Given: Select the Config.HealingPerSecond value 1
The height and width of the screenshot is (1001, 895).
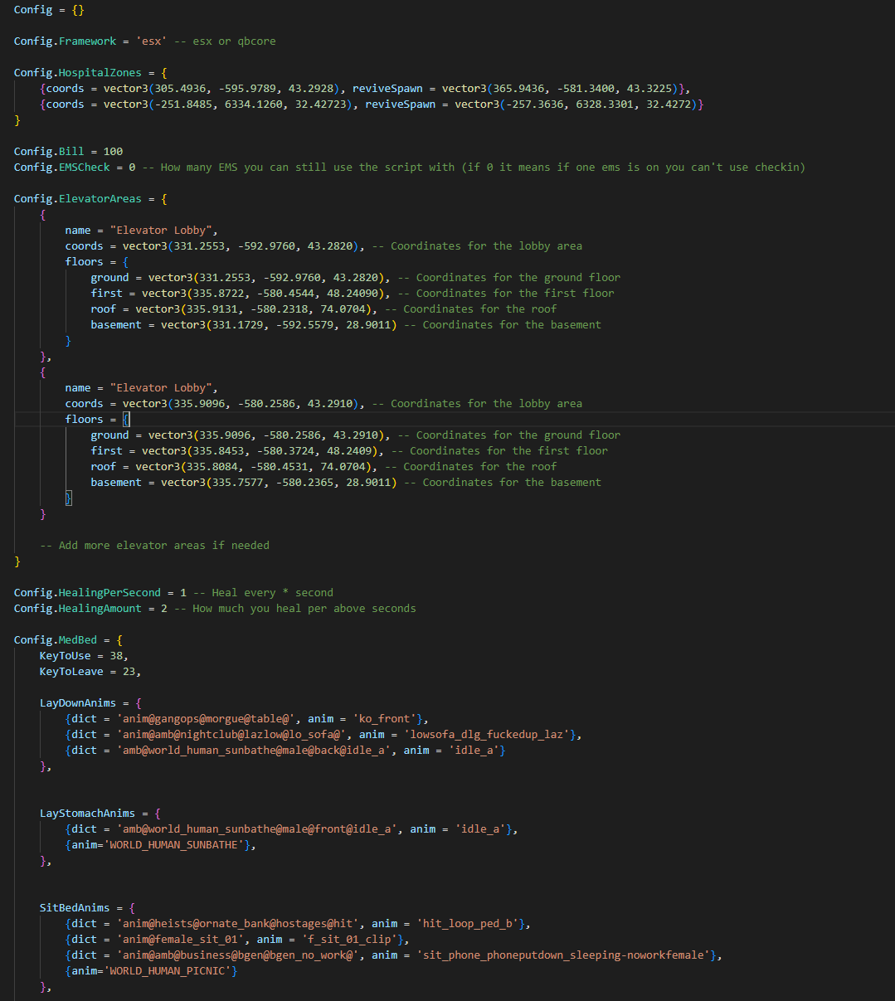Looking at the screenshot, I should pos(183,592).
